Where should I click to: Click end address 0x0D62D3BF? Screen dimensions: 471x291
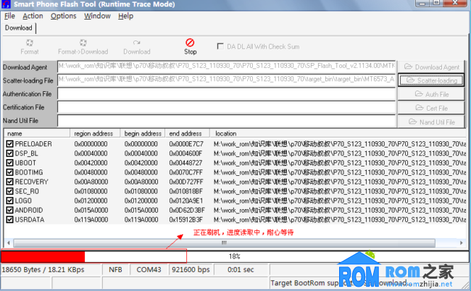click(x=187, y=210)
